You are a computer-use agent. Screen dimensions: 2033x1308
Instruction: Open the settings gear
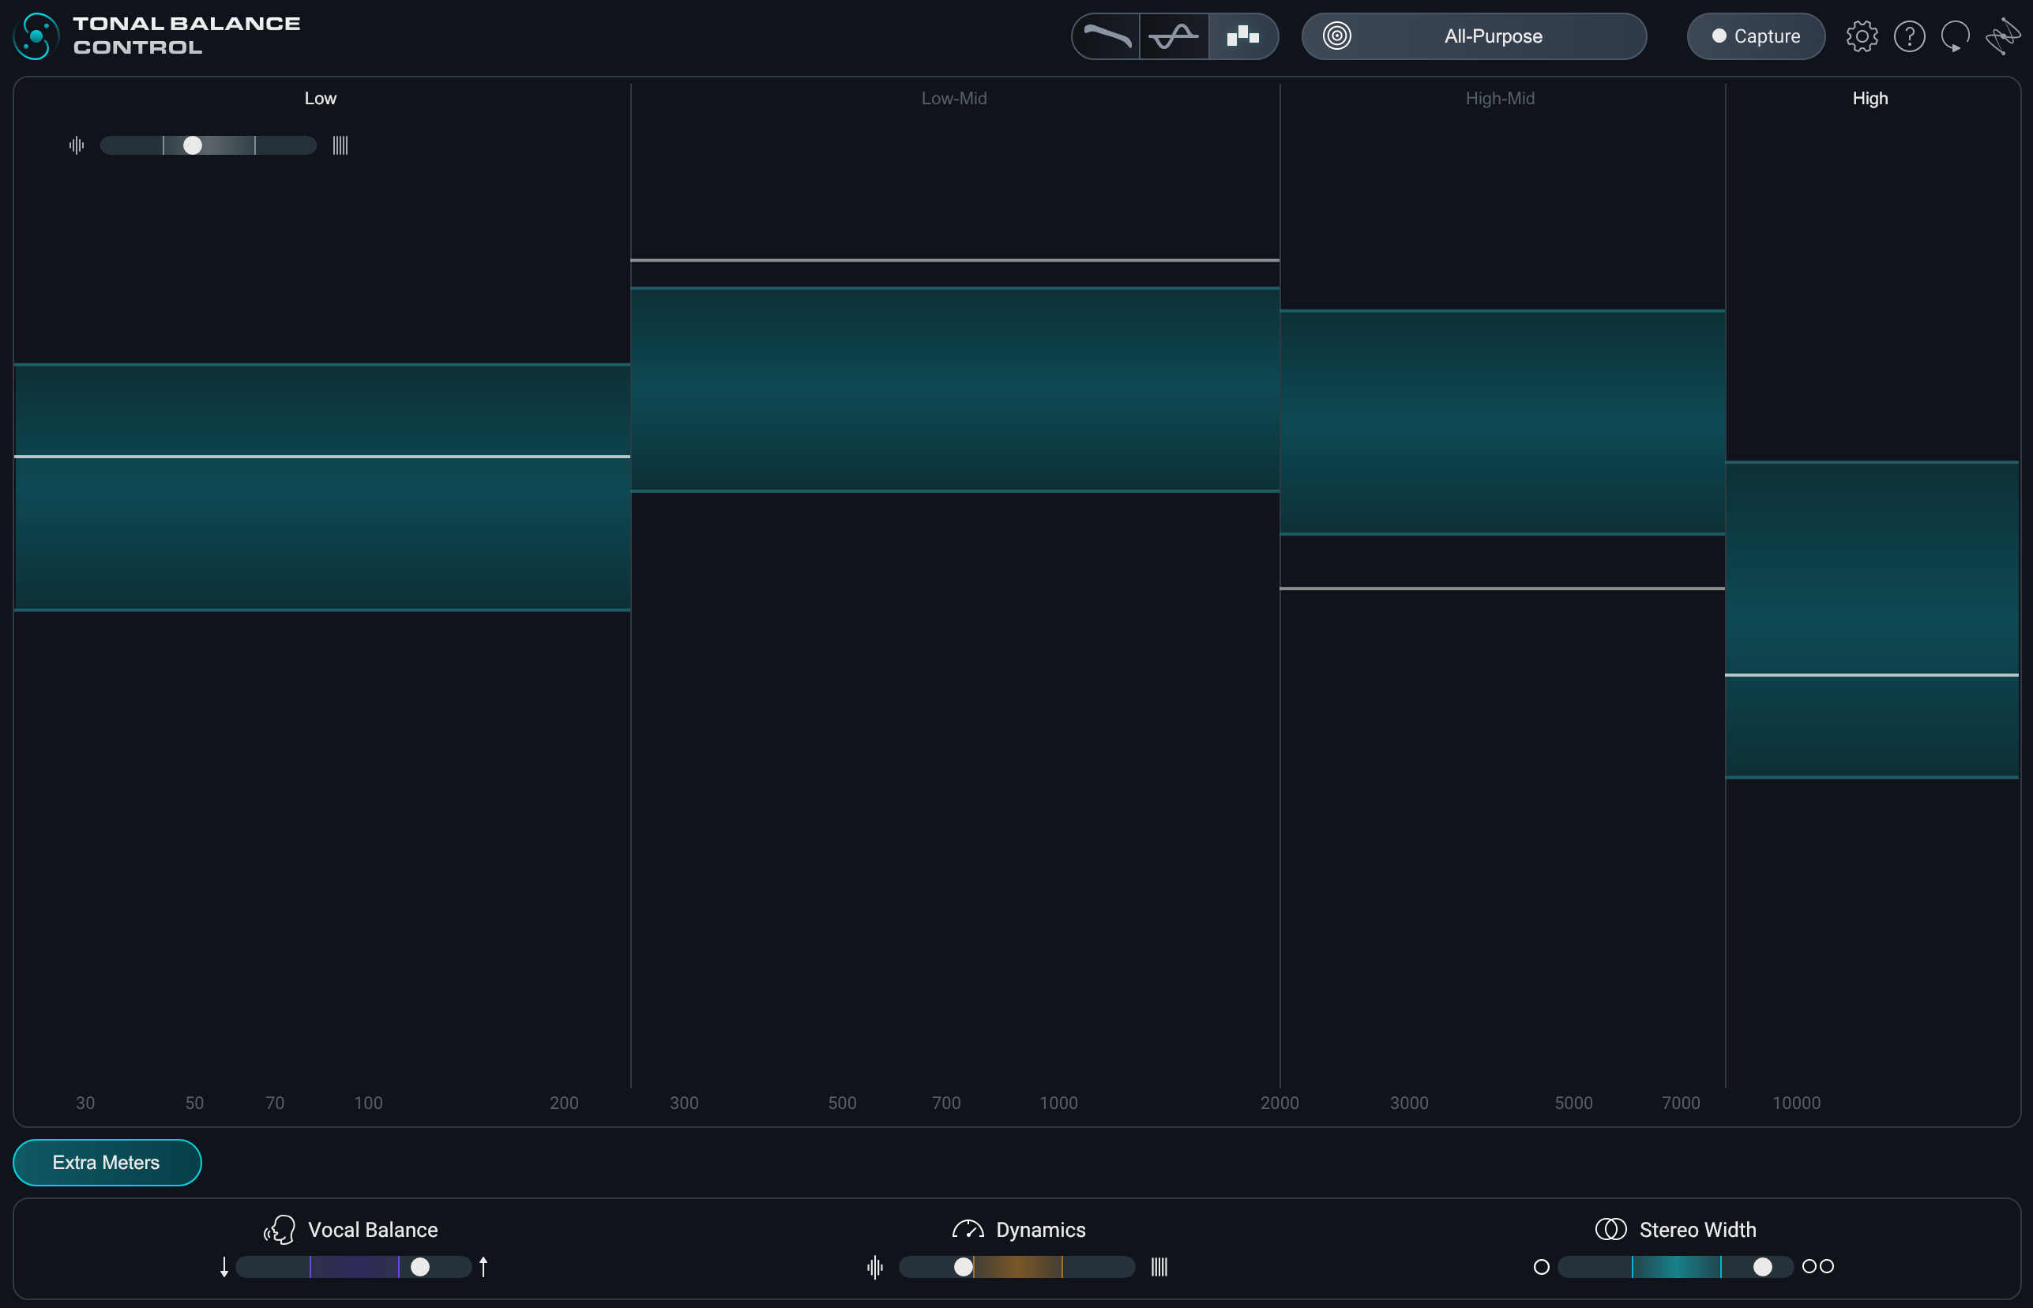click(x=1862, y=36)
